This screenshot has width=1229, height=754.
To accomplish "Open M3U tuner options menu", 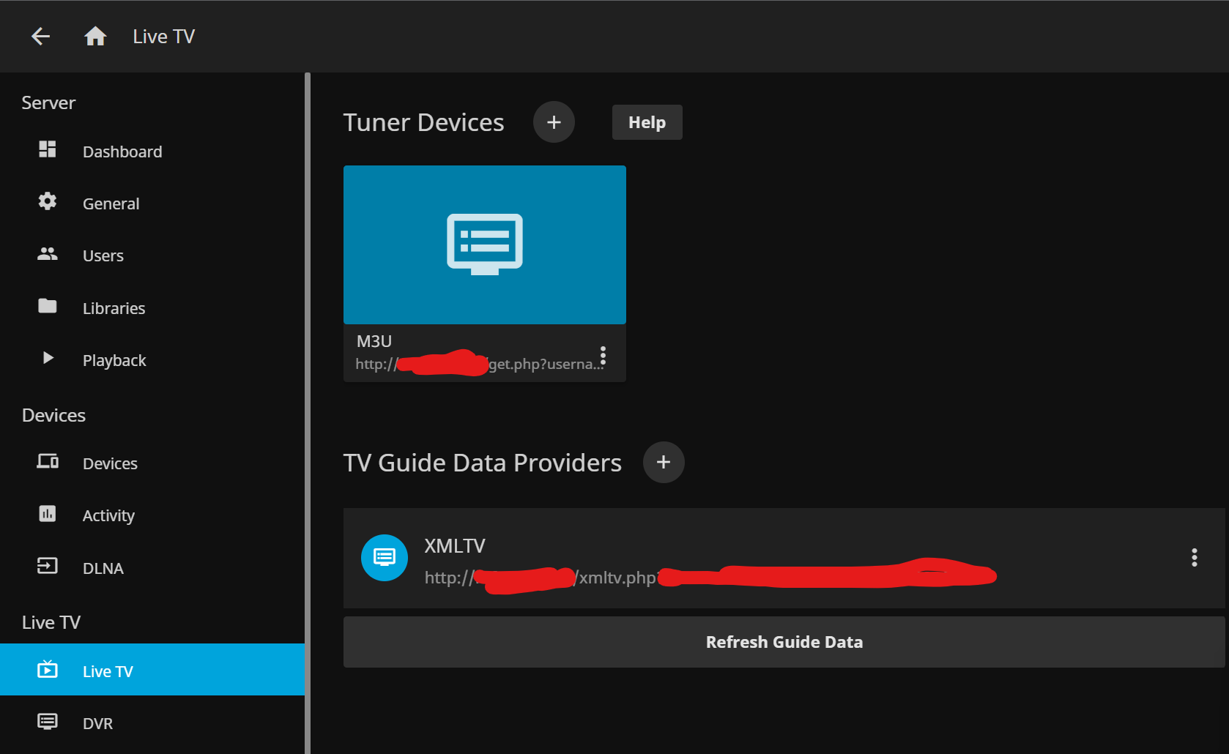I will (603, 356).
